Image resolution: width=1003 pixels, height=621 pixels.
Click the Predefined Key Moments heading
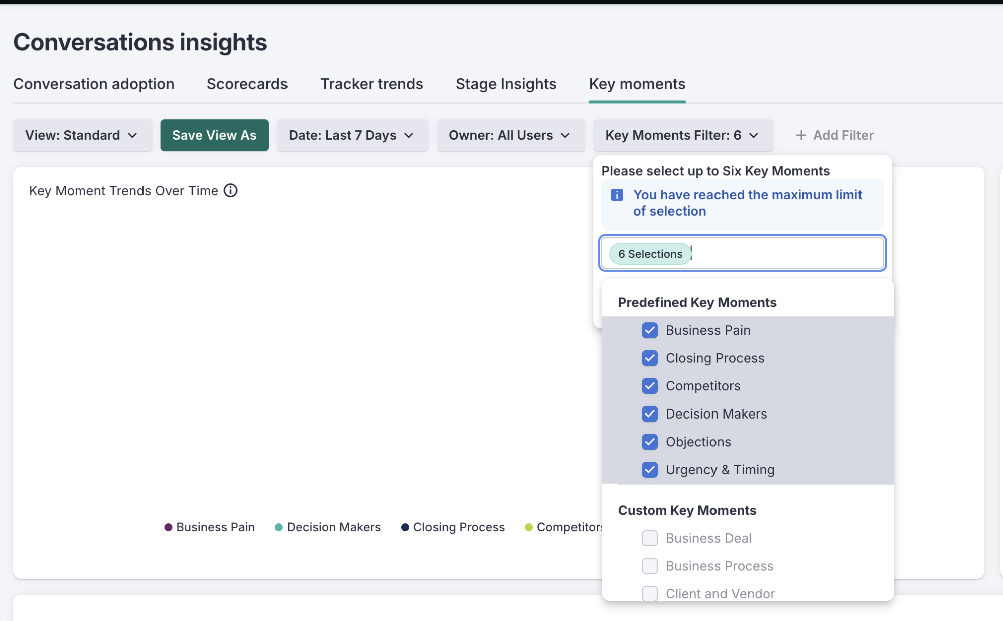tap(697, 303)
